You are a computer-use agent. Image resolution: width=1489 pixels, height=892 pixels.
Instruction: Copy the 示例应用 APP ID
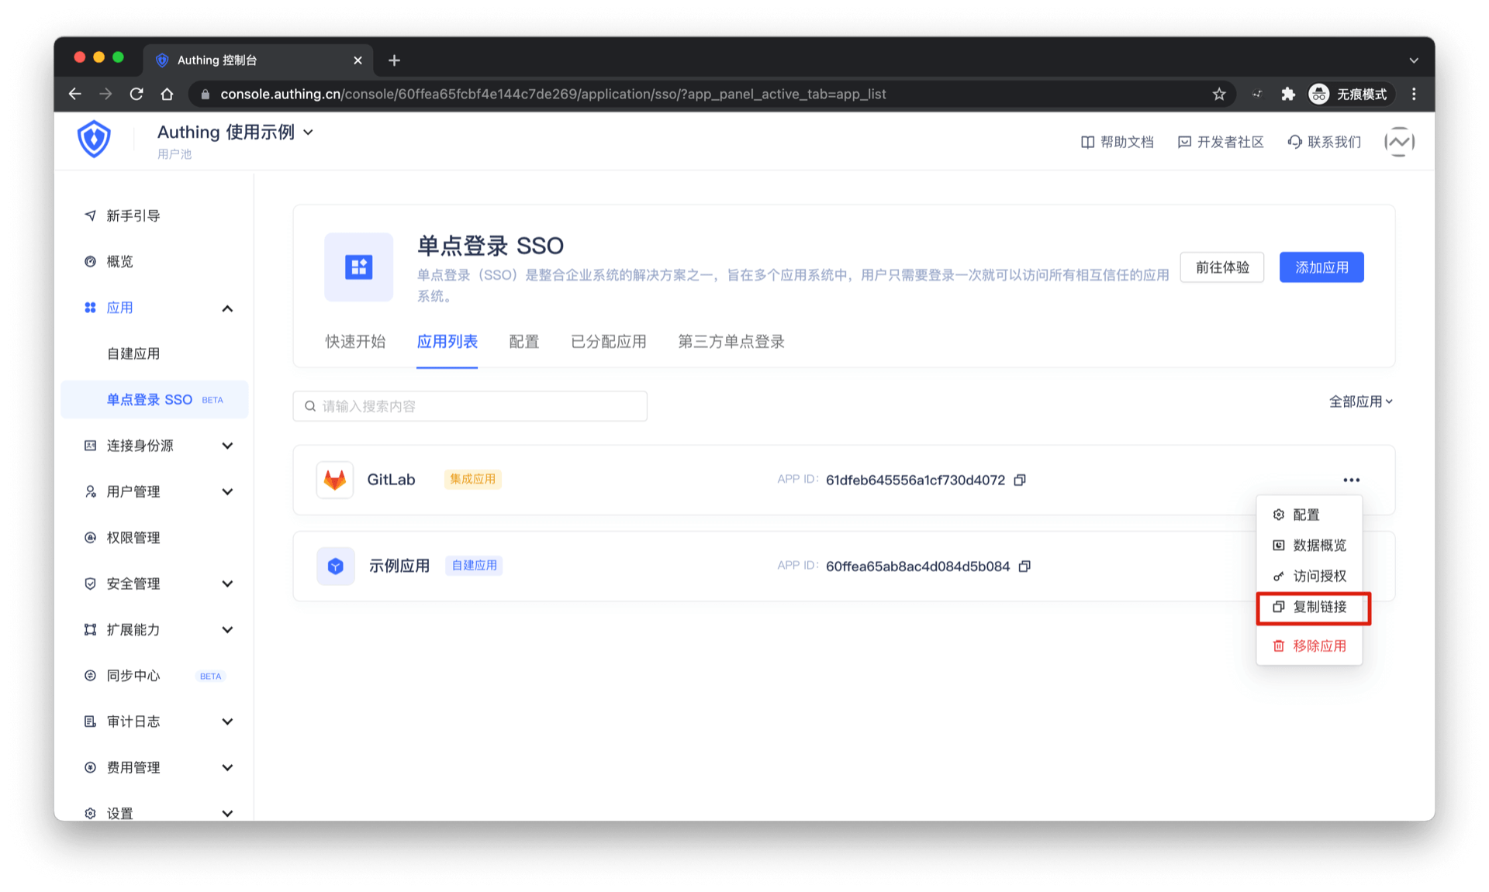coord(1024,566)
